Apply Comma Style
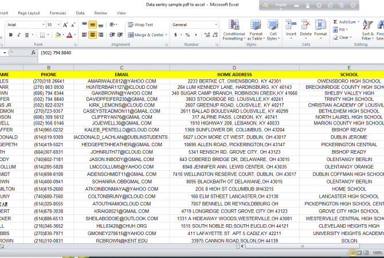 (195, 35)
